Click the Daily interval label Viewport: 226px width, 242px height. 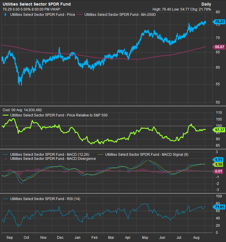tap(206, 4)
